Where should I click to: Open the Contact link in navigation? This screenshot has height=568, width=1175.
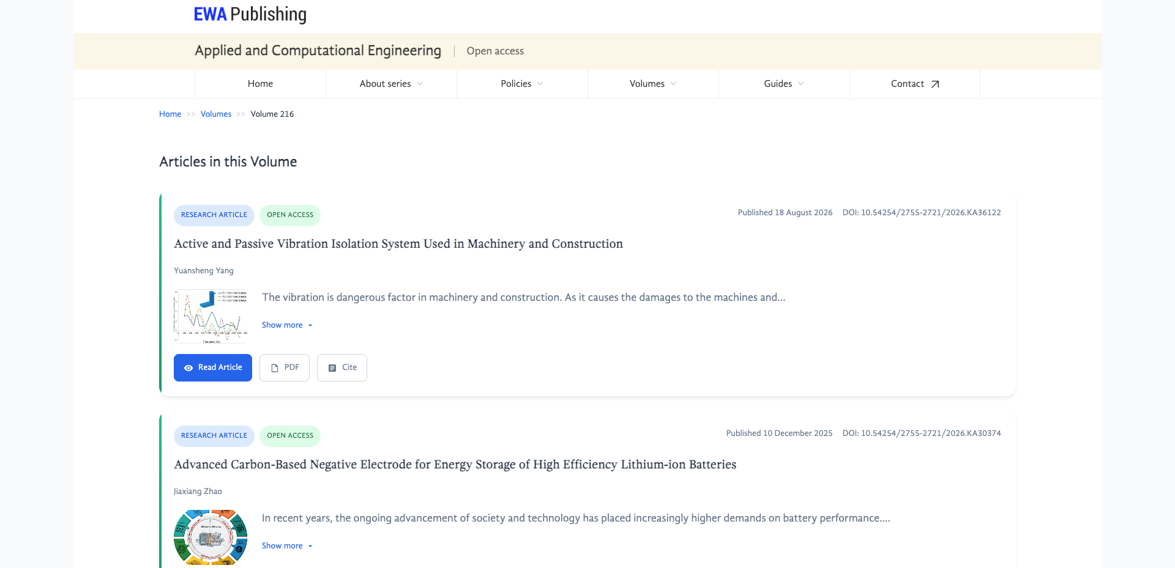point(915,84)
